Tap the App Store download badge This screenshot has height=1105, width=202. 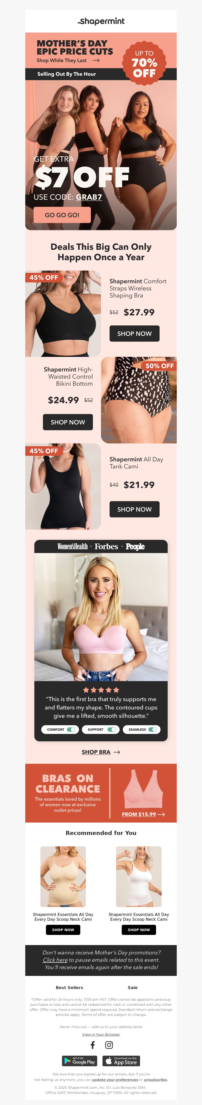(x=121, y=1061)
